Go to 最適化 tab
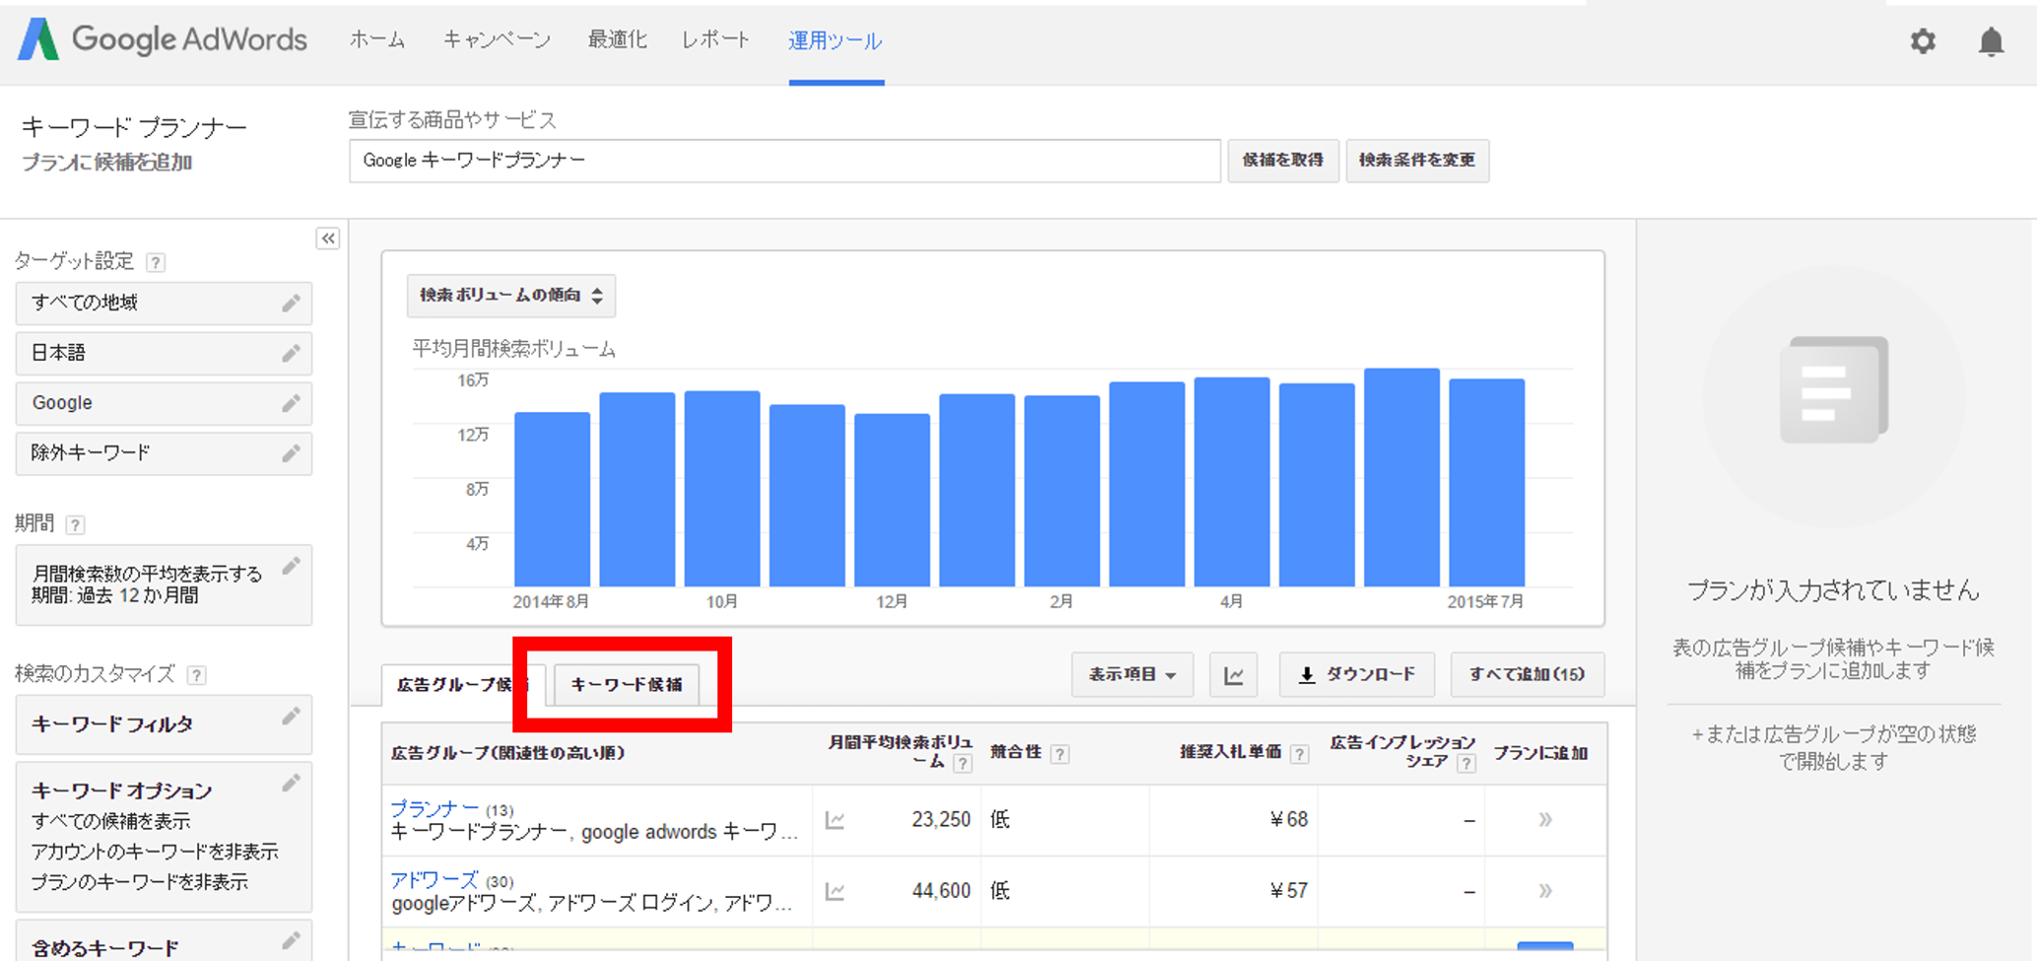This screenshot has width=2037, height=961. point(617,40)
